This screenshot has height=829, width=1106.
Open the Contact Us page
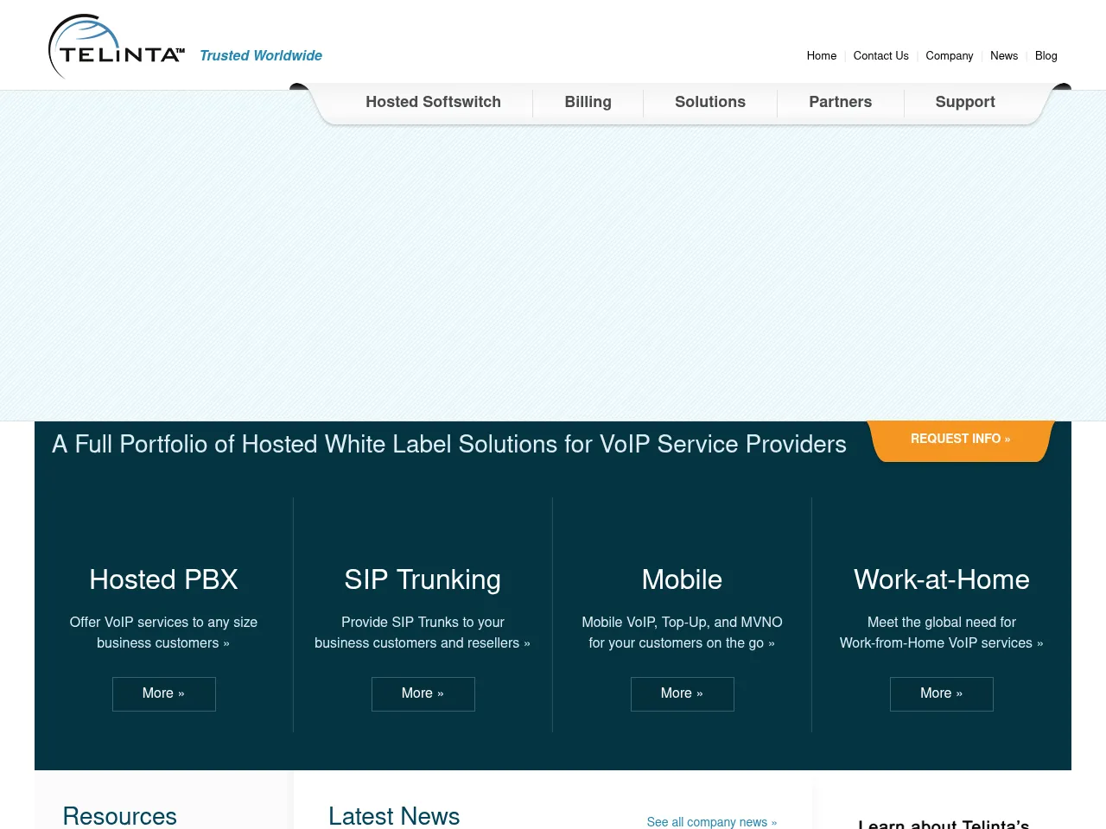coord(880,55)
